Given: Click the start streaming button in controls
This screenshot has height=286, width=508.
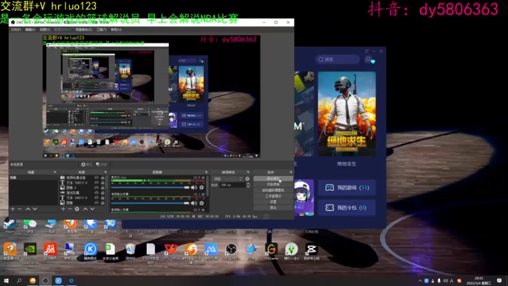Looking at the screenshot, I should coord(273,179).
